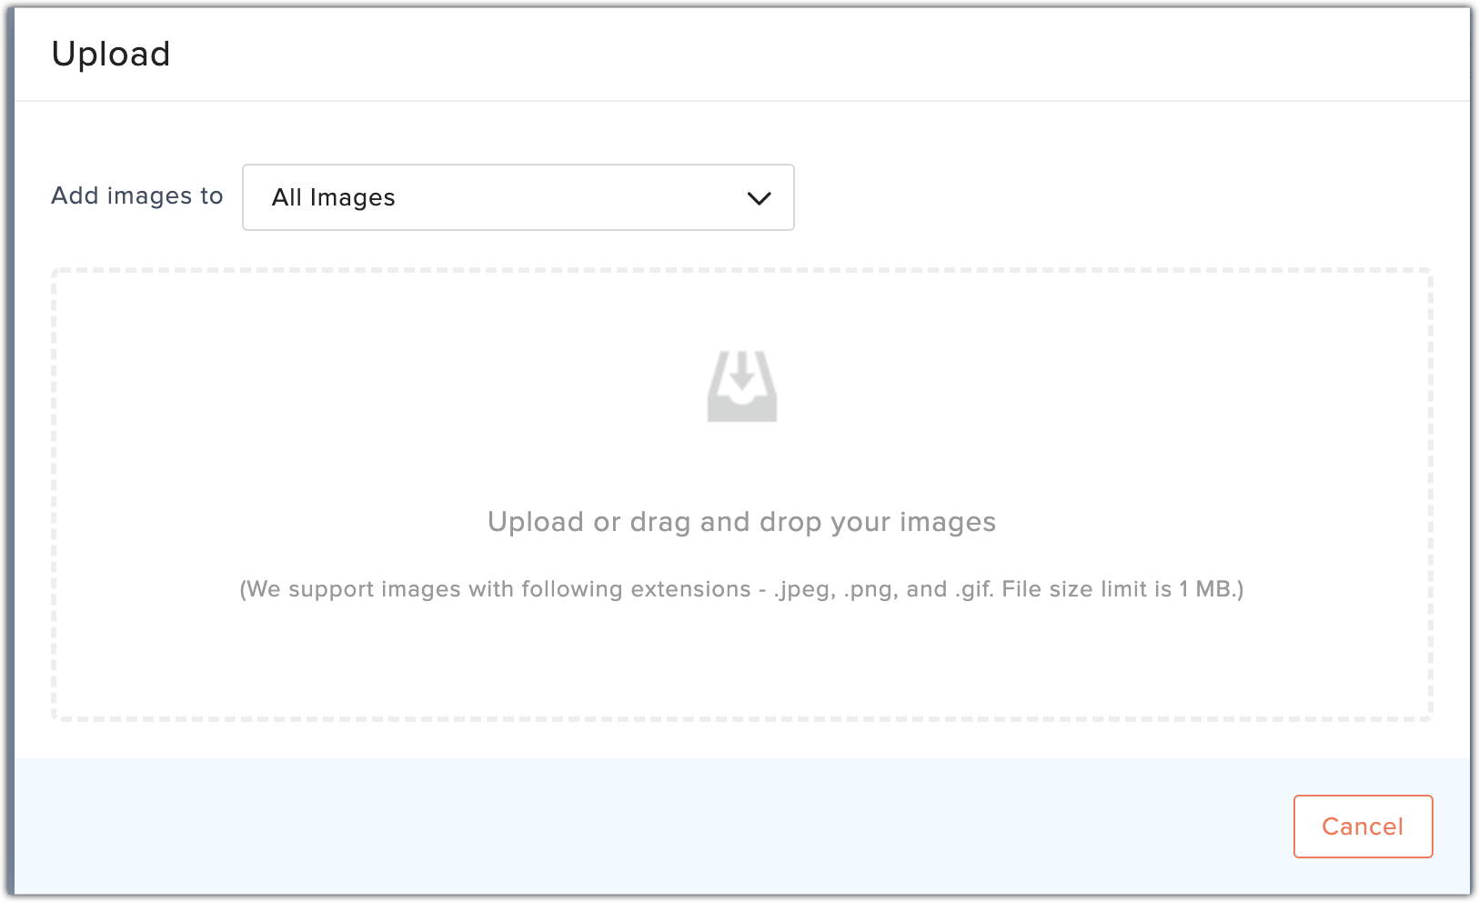The image size is (1479, 902).
Task: Click the dropdown chevron arrow
Action: point(759,198)
